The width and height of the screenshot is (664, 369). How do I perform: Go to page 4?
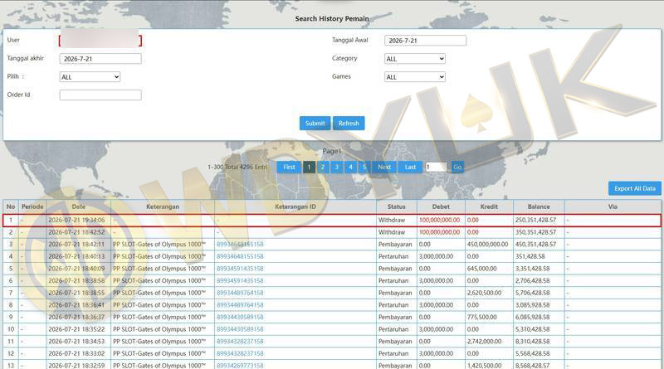click(x=350, y=167)
